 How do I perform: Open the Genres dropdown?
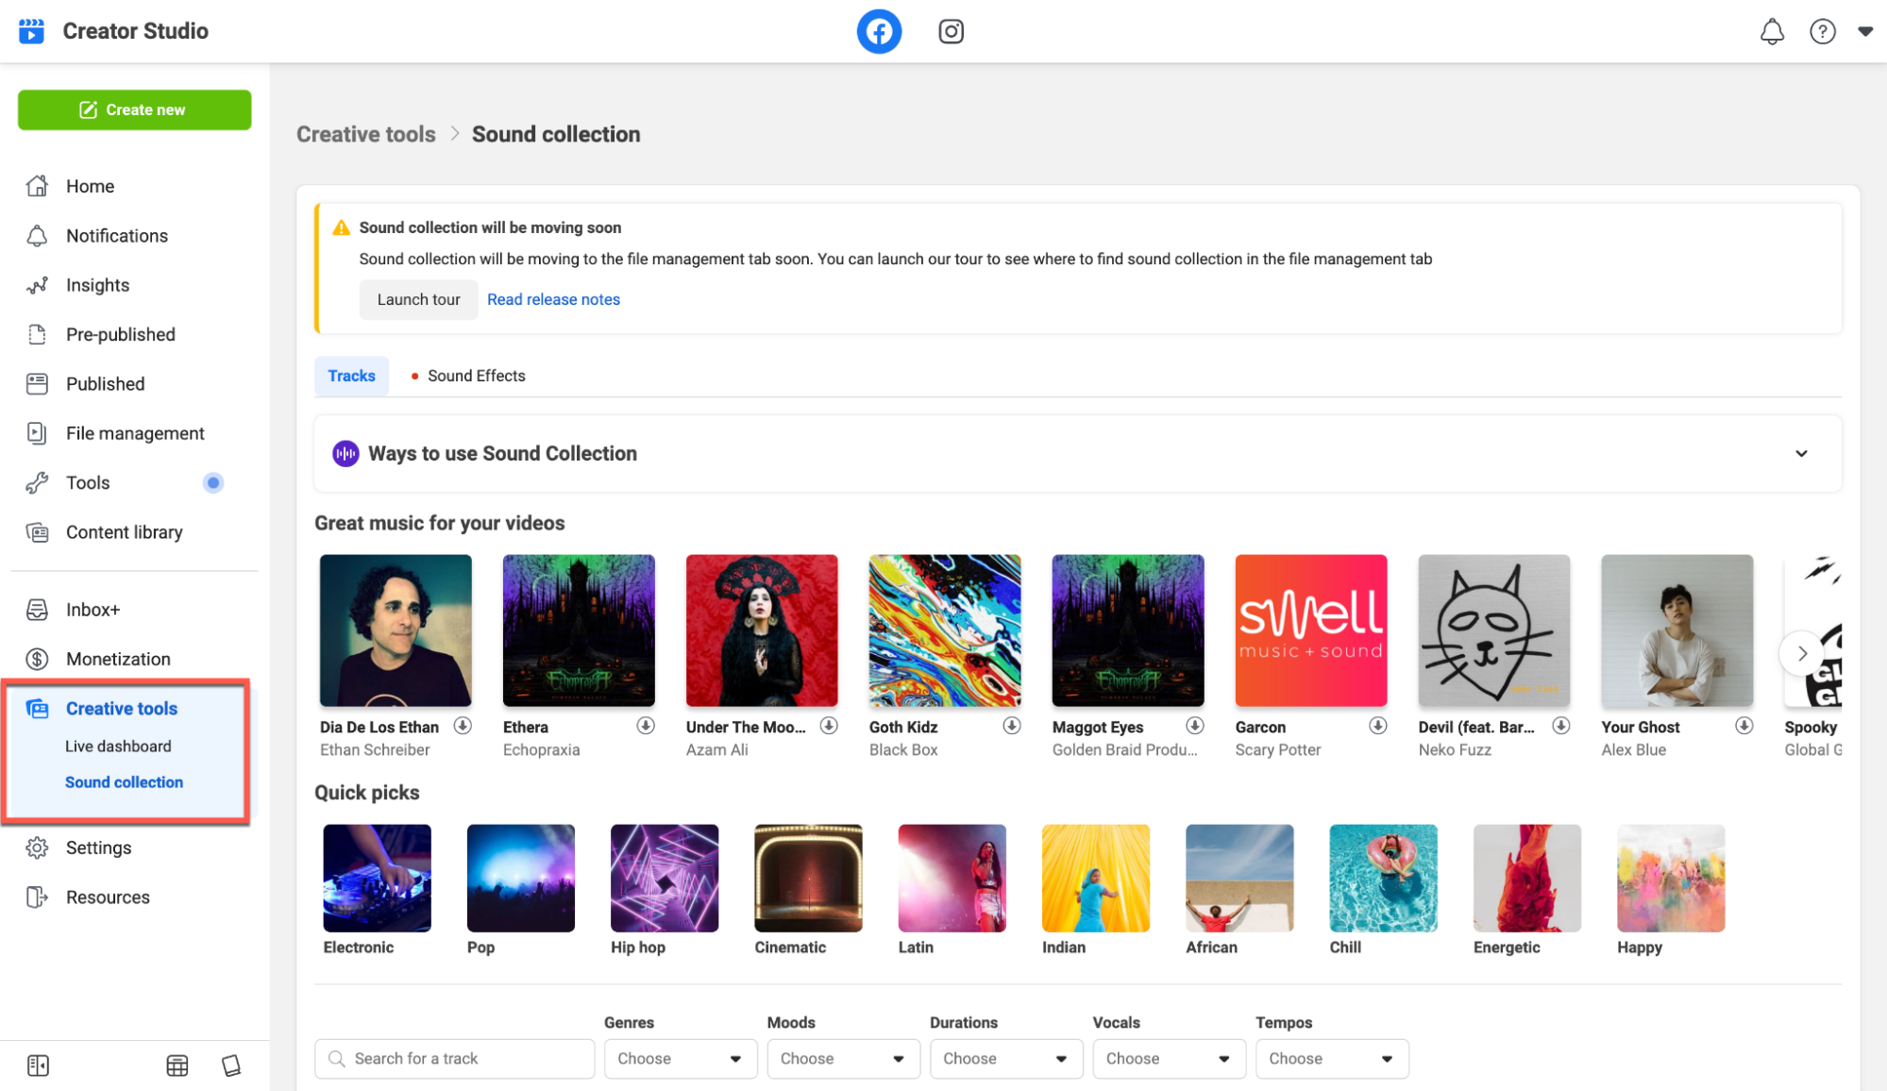coord(681,1059)
